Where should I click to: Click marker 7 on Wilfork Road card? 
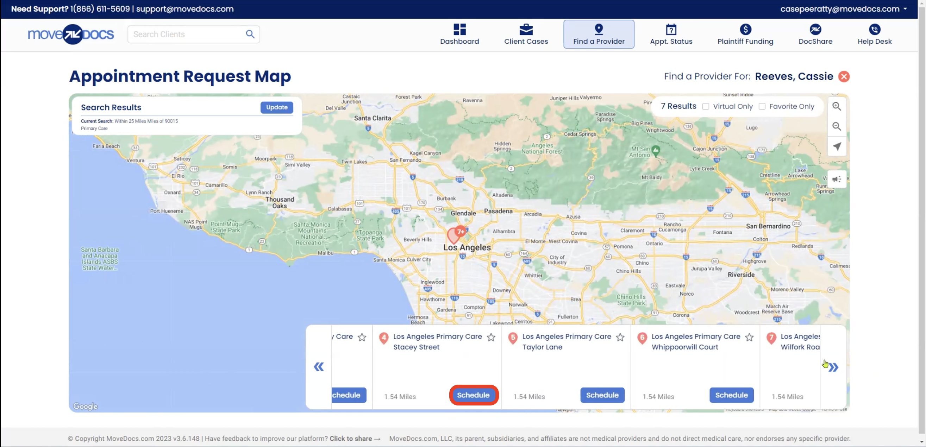coord(771,338)
